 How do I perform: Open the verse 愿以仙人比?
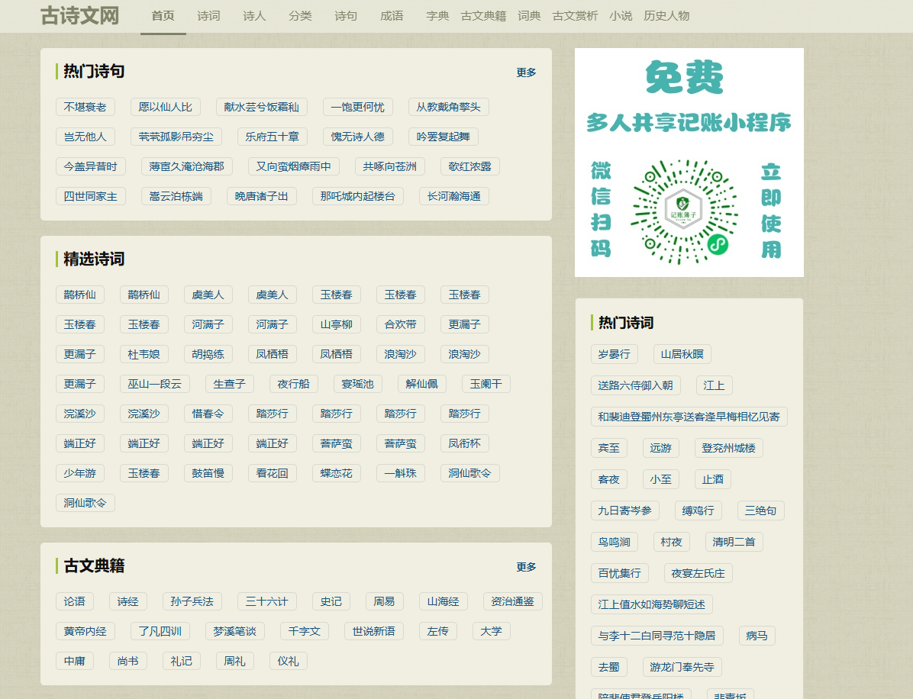tap(166, 107)
